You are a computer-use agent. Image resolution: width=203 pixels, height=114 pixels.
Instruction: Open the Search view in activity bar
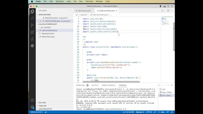tap(32, 18)
